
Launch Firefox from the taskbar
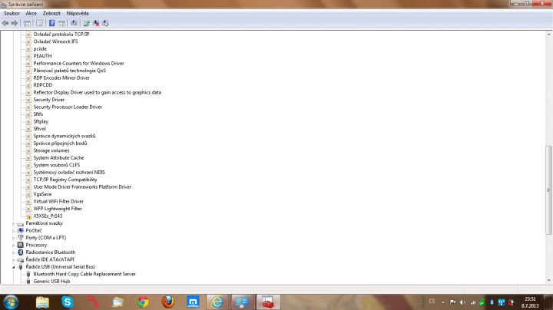click(168, 302)
